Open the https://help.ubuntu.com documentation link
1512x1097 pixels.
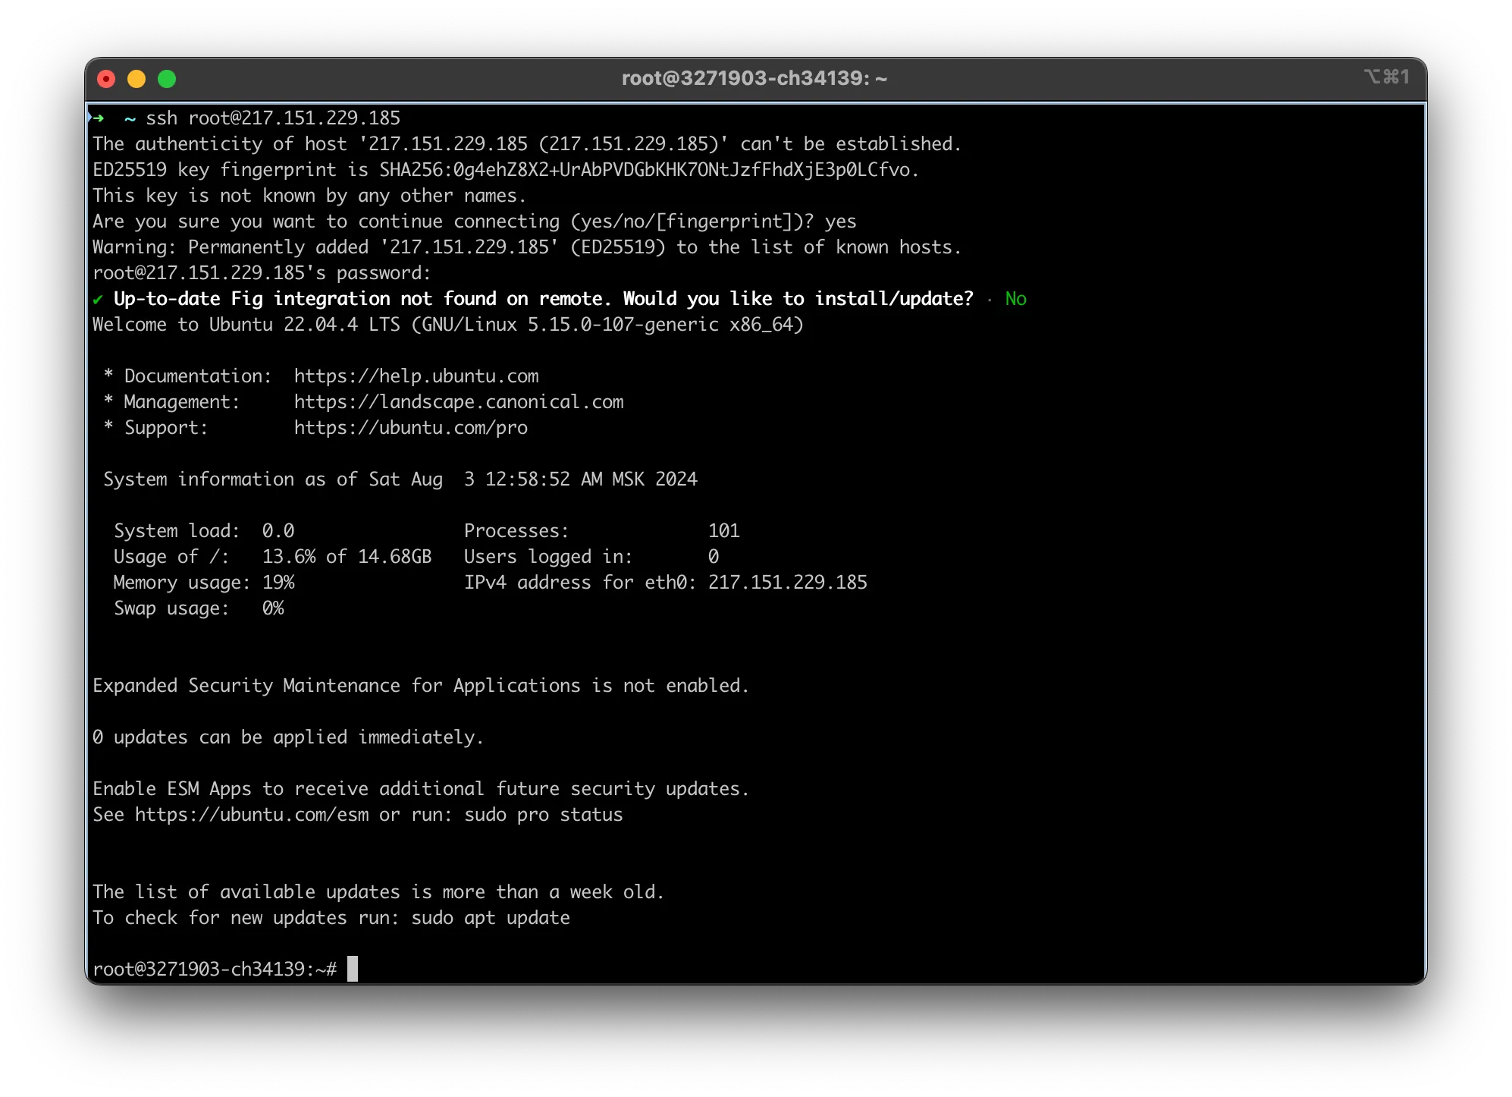(416, 376)
